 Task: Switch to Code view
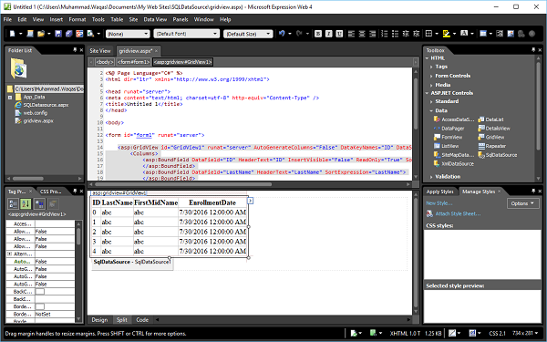point(142,320)
